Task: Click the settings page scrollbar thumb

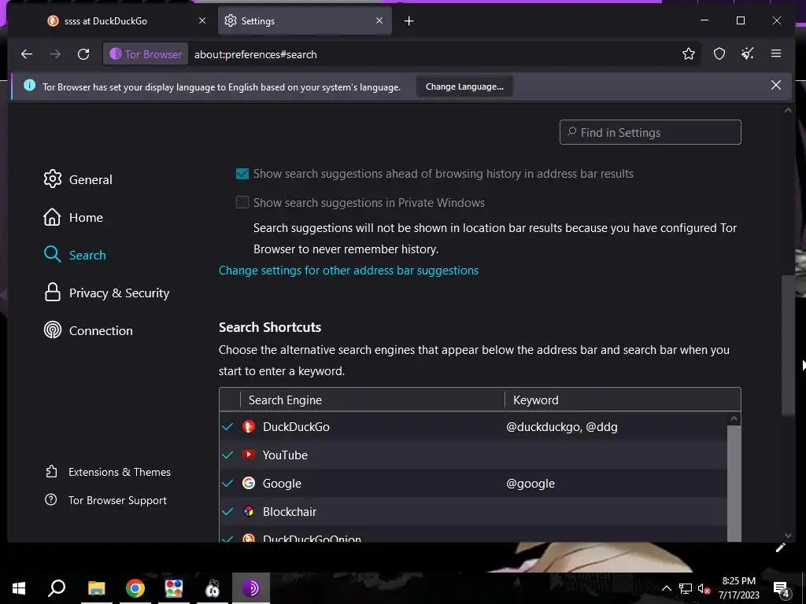Action: coord(787,345)
